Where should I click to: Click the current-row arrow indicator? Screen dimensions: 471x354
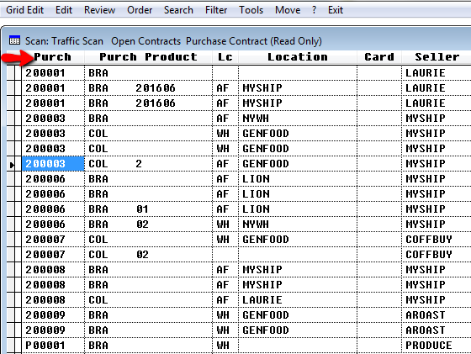(x=12, y=165)
